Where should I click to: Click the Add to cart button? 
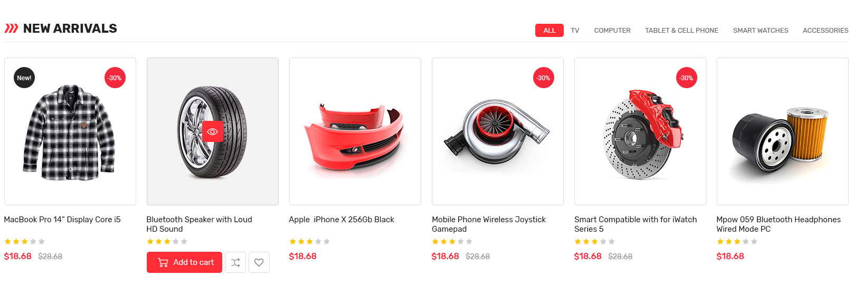[184, 262]
